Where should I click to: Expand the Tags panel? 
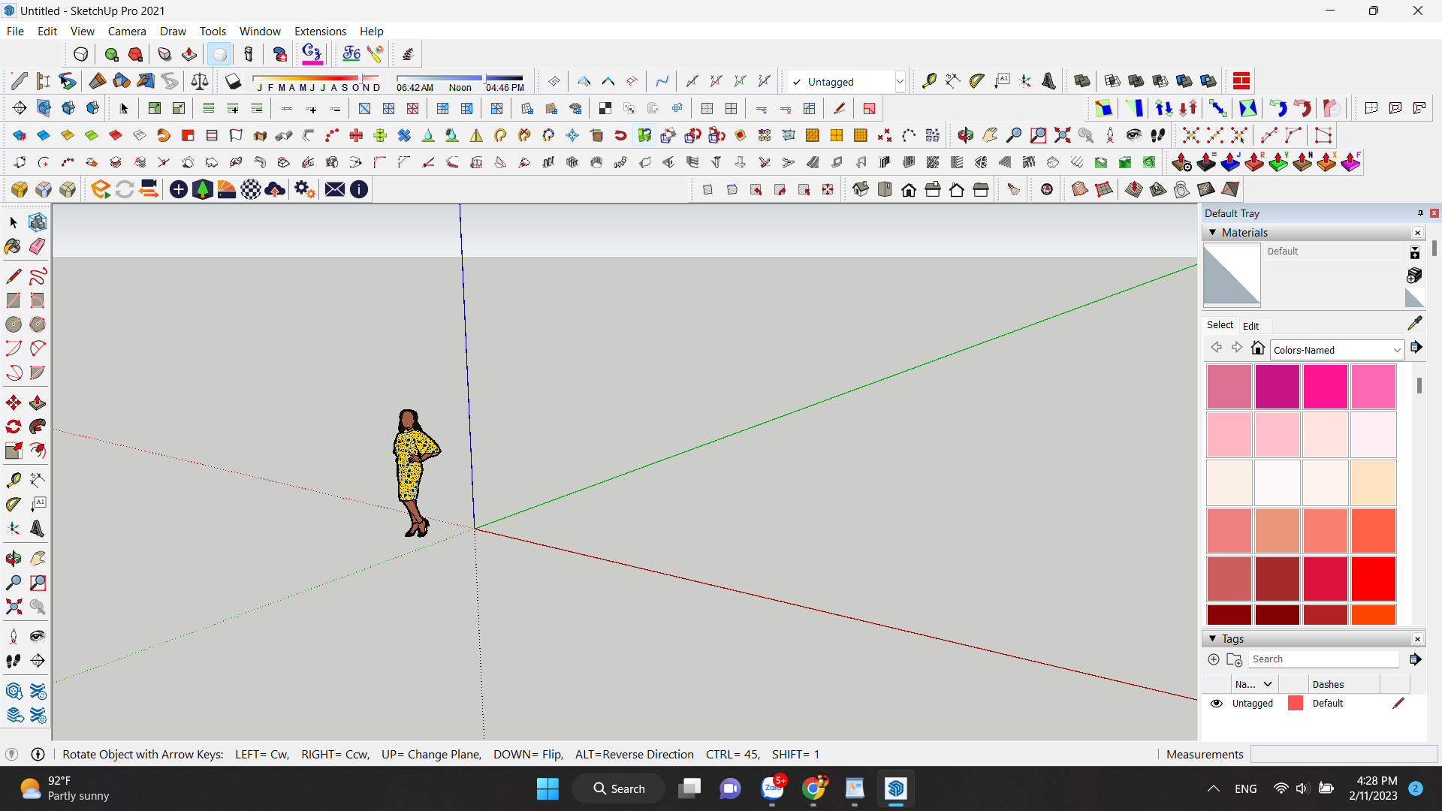[x=1214, y=638]
